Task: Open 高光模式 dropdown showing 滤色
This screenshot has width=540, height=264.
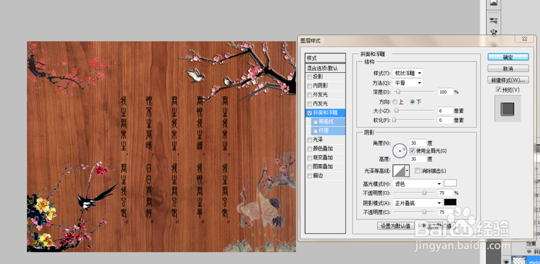Action: pyautogui.click(x=417, y=184)
